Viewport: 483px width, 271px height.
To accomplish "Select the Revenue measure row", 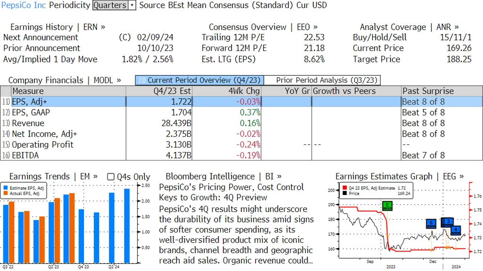I will click(x=241, y=123).
